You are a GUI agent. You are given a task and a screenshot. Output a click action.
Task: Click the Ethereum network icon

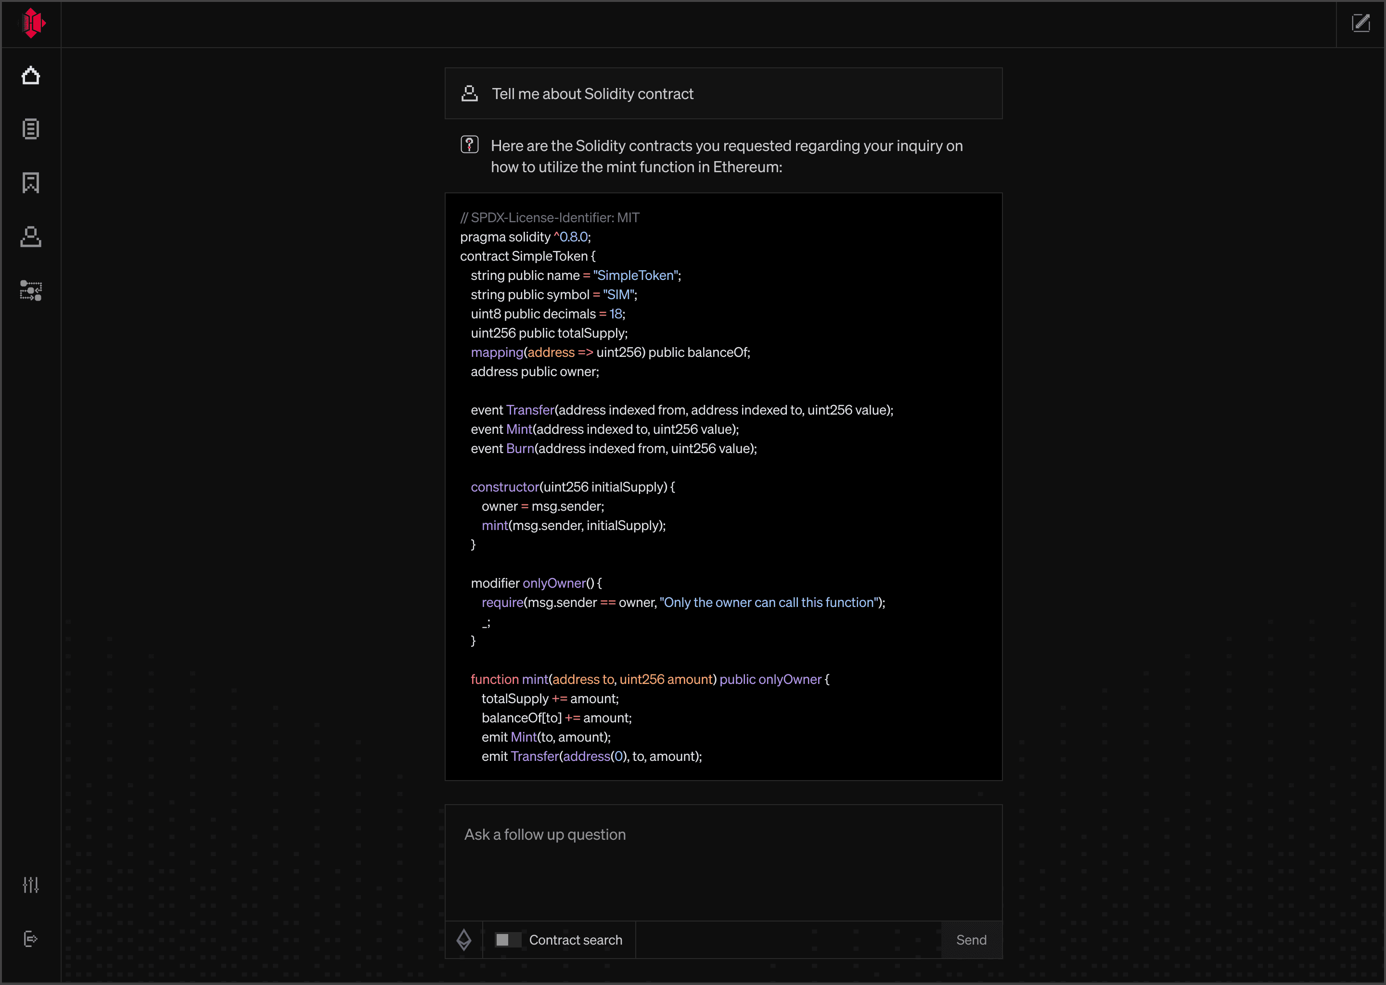463,939
